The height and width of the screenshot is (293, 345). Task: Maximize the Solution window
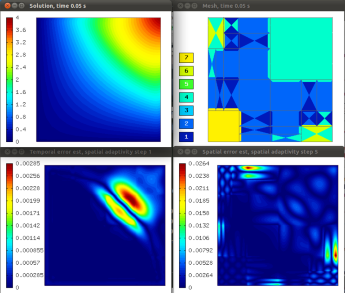point(22,6)
